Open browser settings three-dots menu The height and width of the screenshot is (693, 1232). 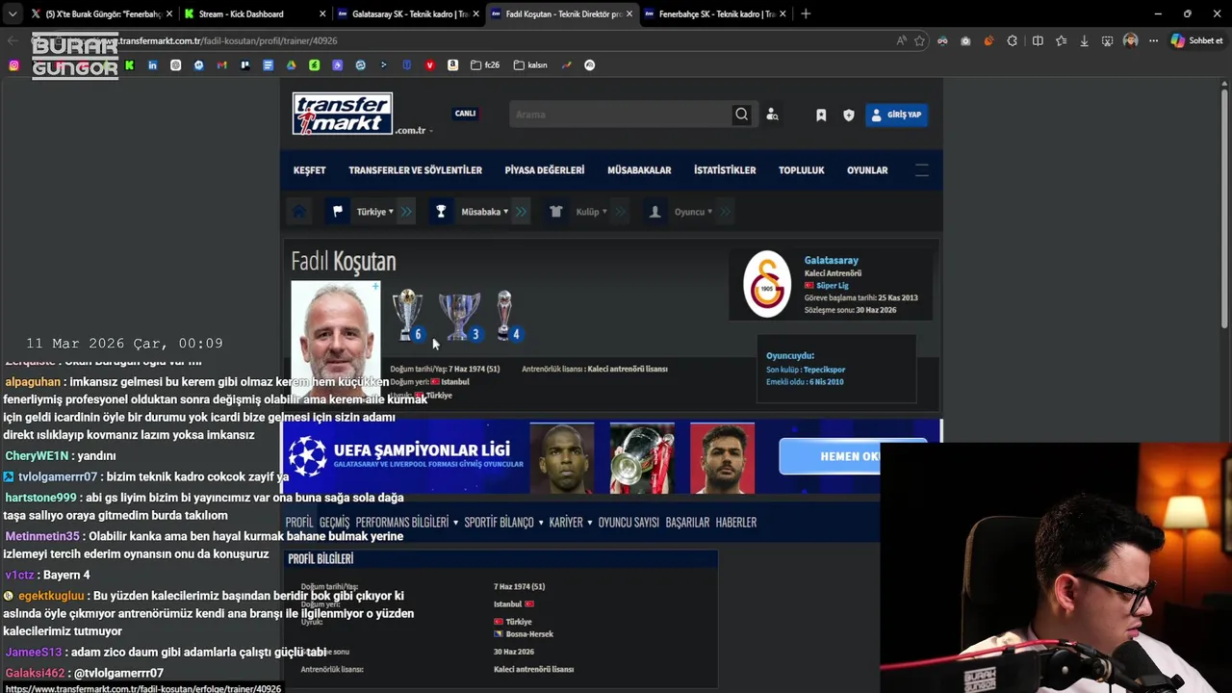(x=1152, y=40)
